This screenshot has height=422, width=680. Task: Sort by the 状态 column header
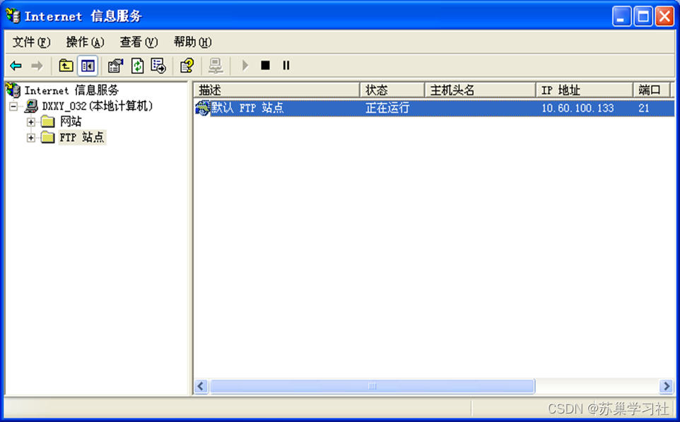point(392,90)
